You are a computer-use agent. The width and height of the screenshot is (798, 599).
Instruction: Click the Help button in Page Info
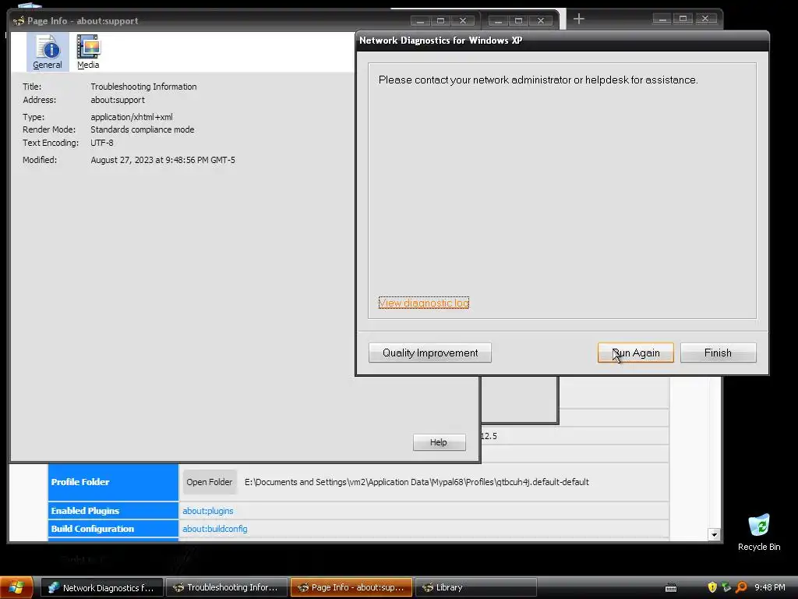[439, 442]
